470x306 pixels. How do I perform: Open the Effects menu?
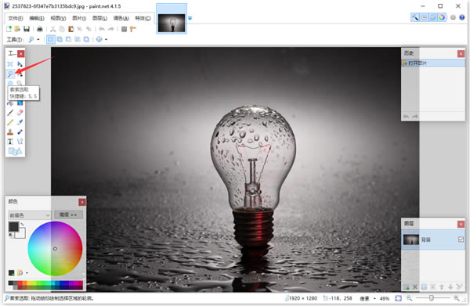(143, 18)
